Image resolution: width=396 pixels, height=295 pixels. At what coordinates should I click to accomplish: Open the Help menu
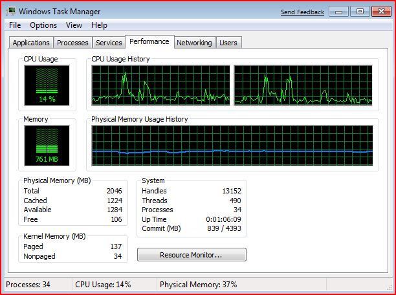point(99,25)
